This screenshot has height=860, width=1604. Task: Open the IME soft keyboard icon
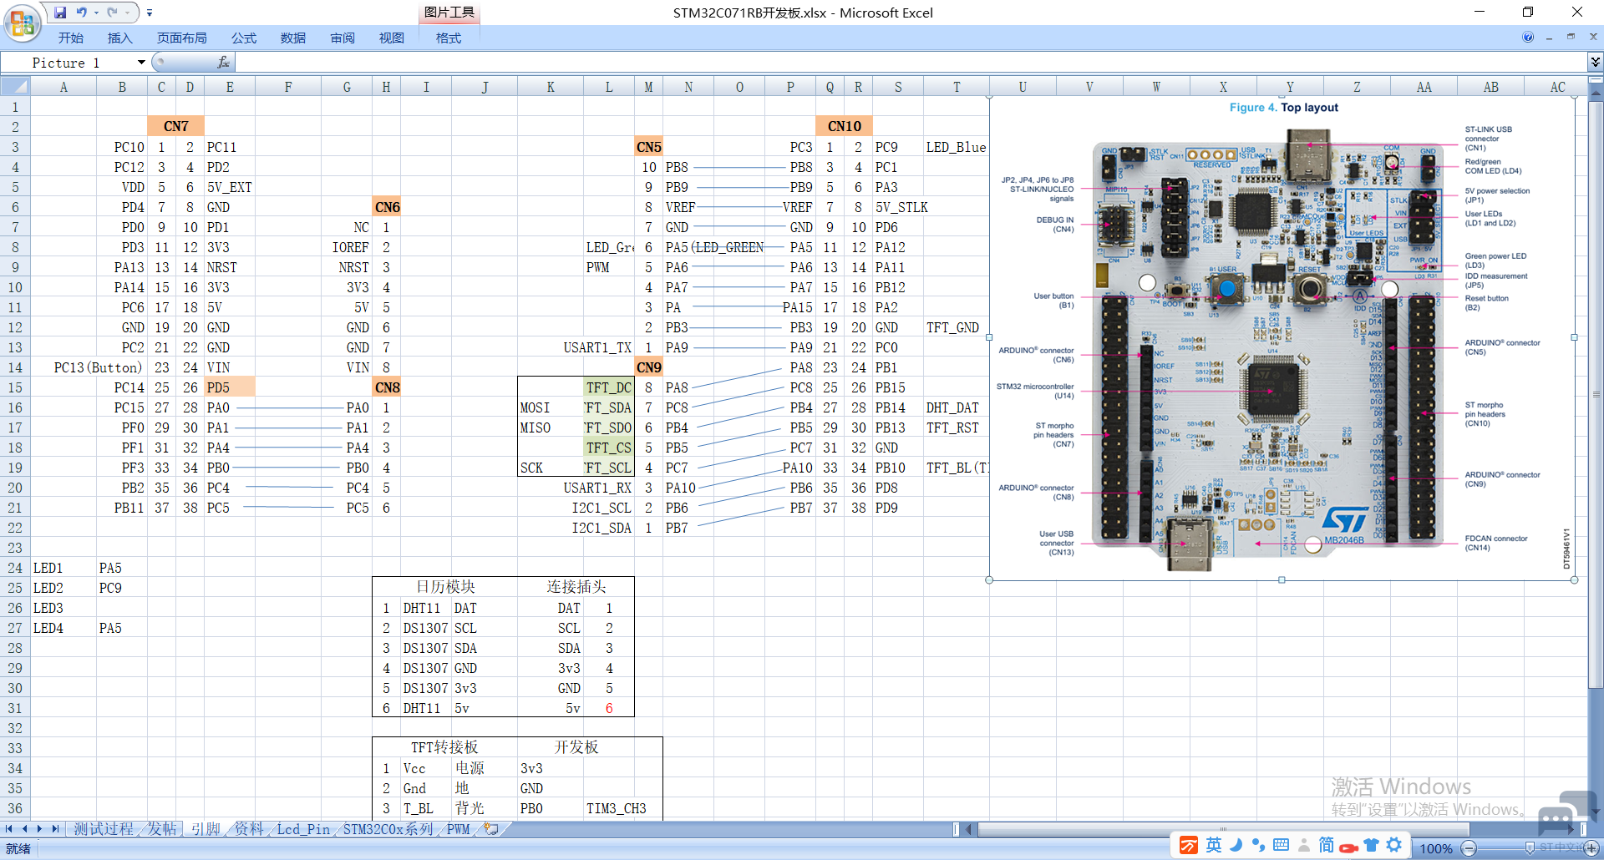click(x=1281, y=846)
